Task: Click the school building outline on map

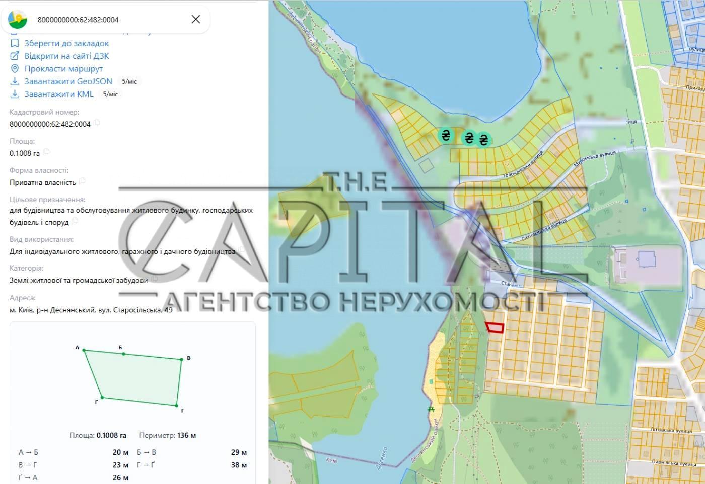Action: pos(646,259)
